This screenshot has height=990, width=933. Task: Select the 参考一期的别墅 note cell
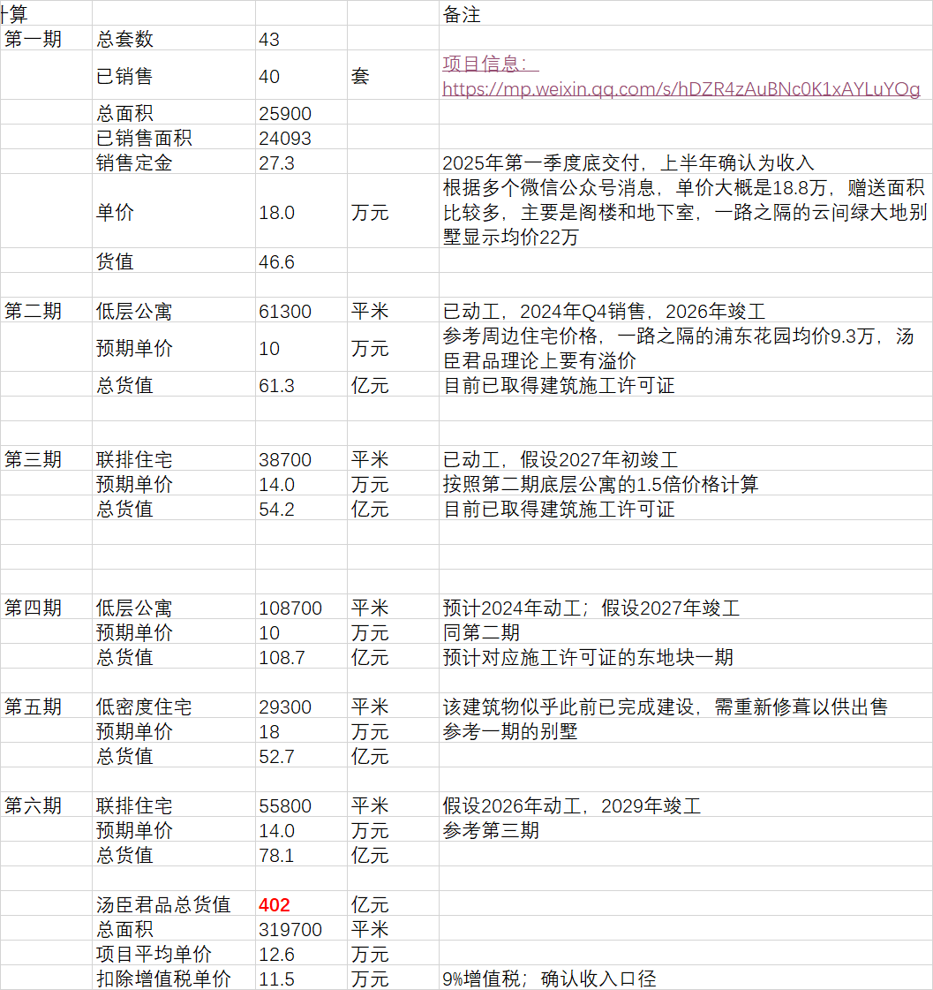686,730
